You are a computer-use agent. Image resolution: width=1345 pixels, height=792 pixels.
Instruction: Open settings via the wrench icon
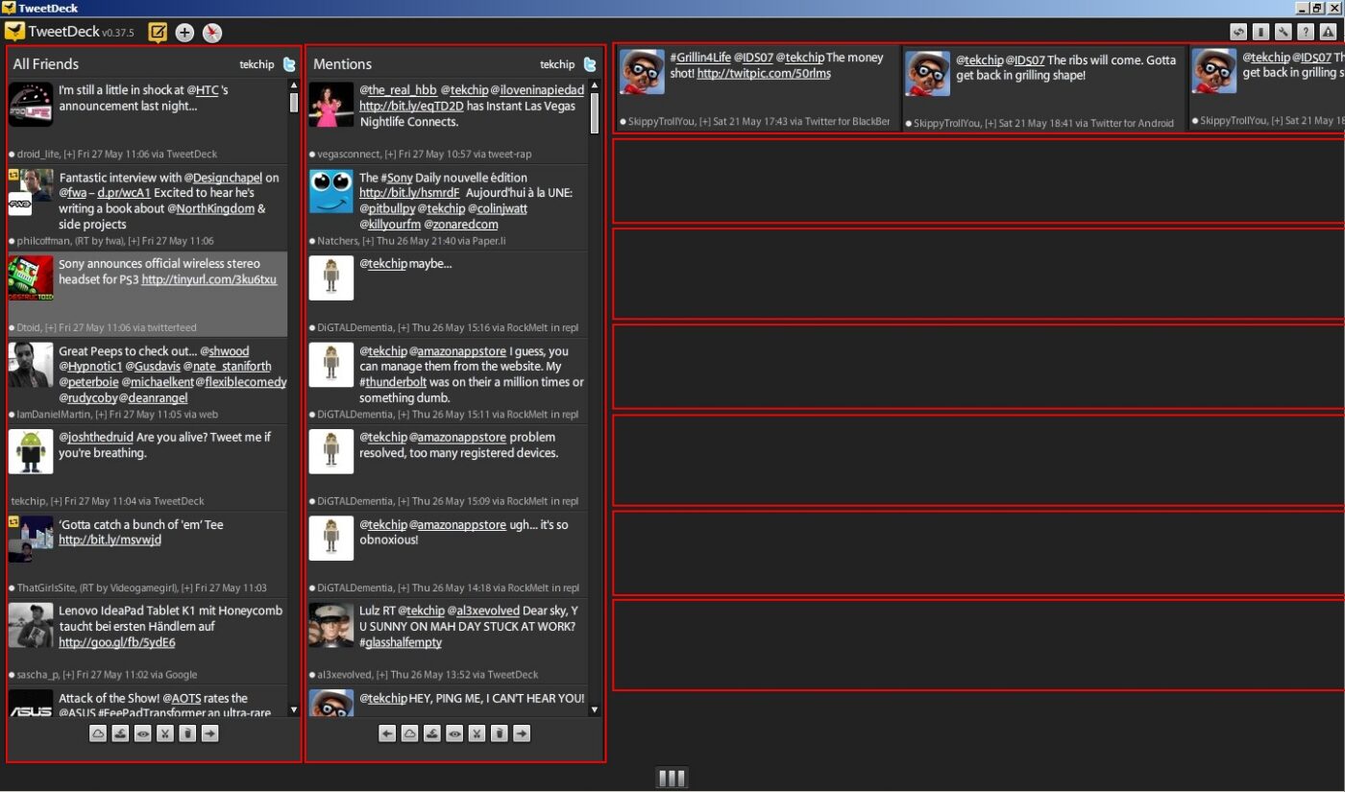(x=1283, y=32)
